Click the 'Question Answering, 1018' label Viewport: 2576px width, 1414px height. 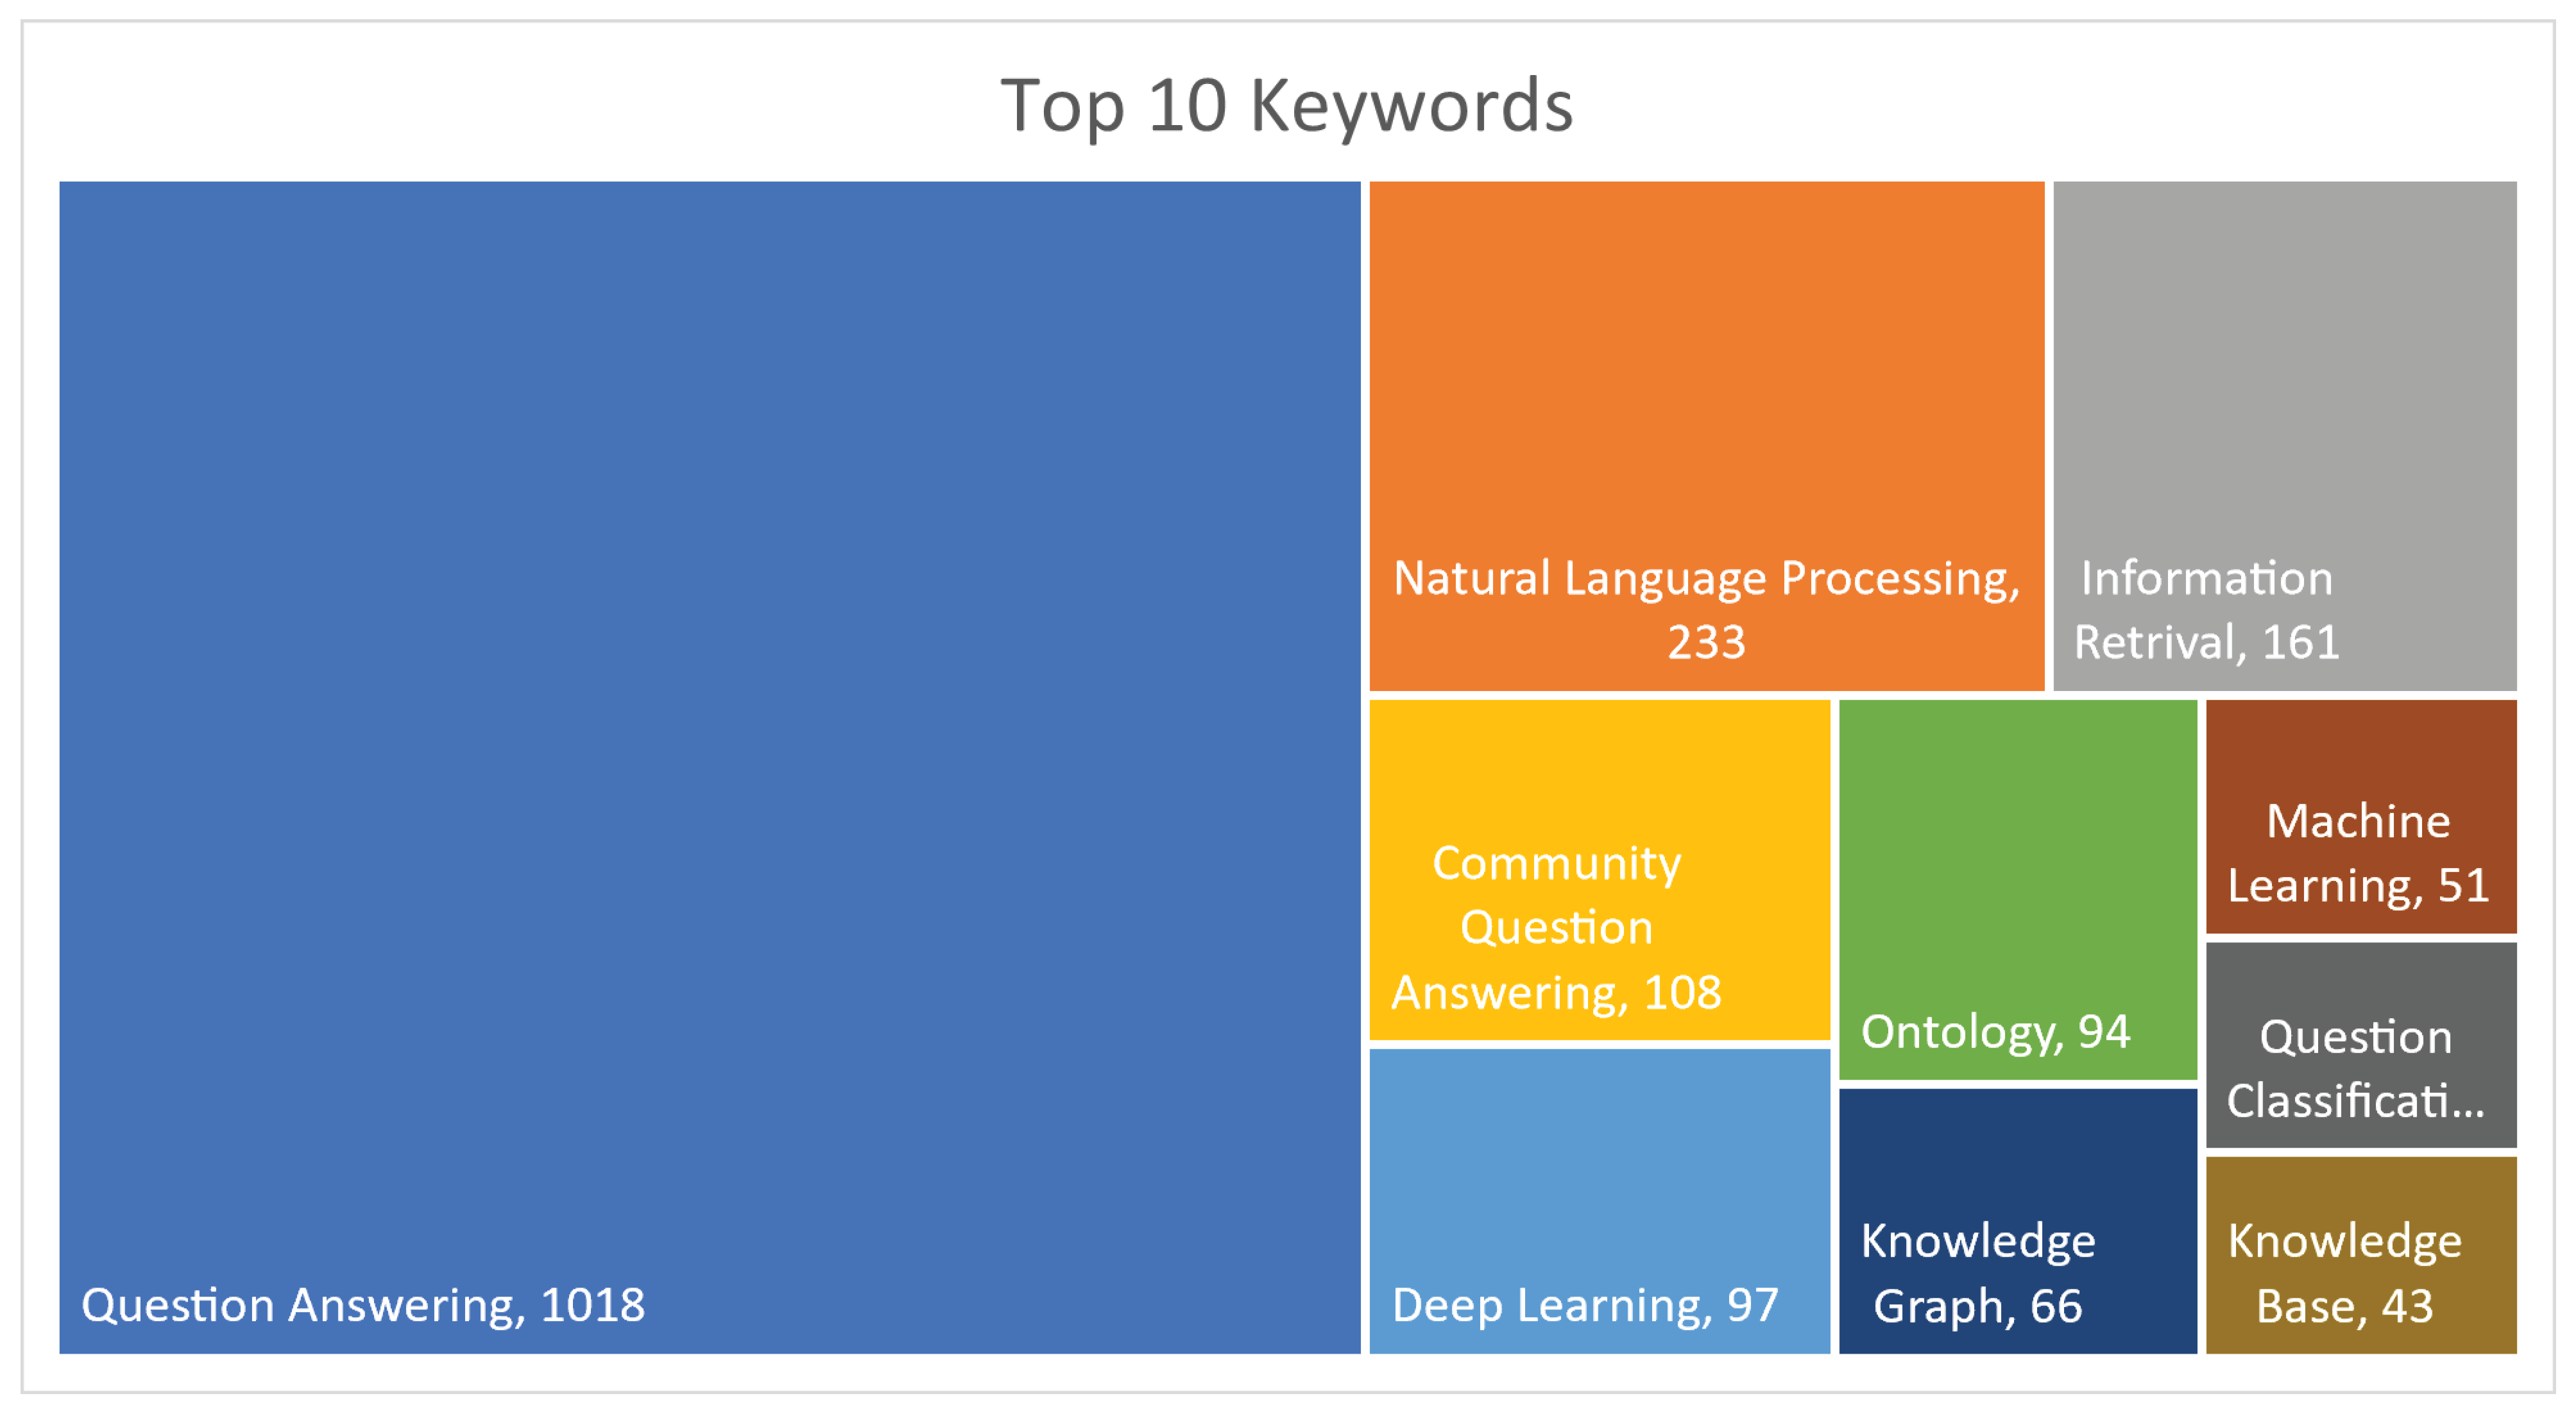[x=363, y=1305]
